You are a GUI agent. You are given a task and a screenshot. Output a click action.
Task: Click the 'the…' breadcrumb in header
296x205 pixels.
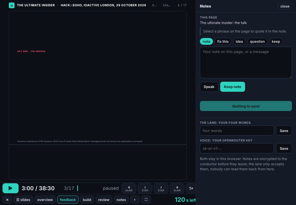coord(166,5)
